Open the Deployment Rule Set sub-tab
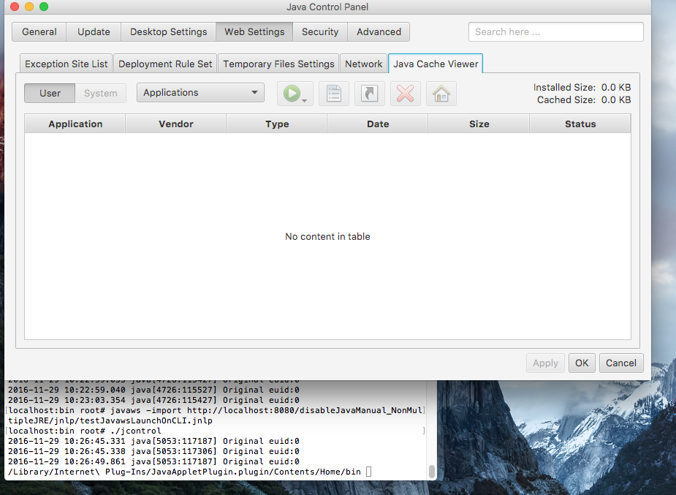The image size is (676, 495). point(165,64)
